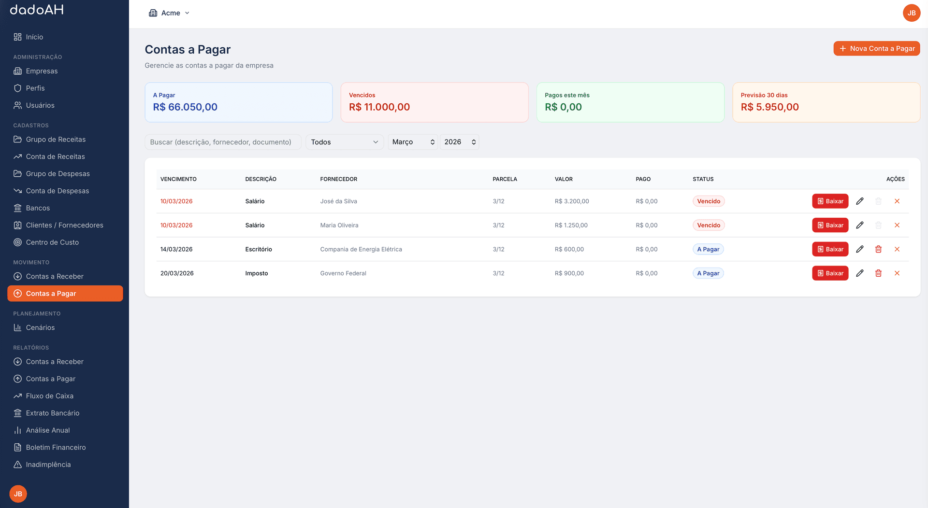
Task: Open Fluxo de Caixa report
Action: pos(50,396)
